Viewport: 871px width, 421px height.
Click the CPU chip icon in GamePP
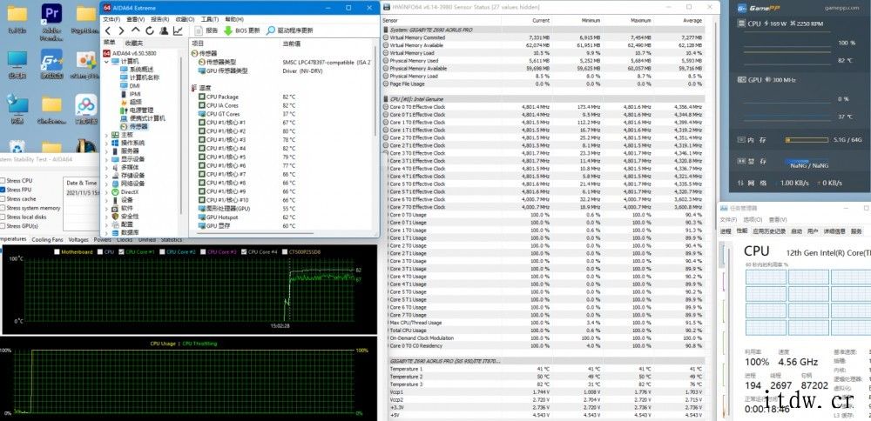click(x=741, y=23)
